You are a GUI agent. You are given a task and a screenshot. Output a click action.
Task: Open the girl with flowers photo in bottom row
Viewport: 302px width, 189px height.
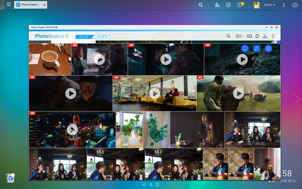268,164
